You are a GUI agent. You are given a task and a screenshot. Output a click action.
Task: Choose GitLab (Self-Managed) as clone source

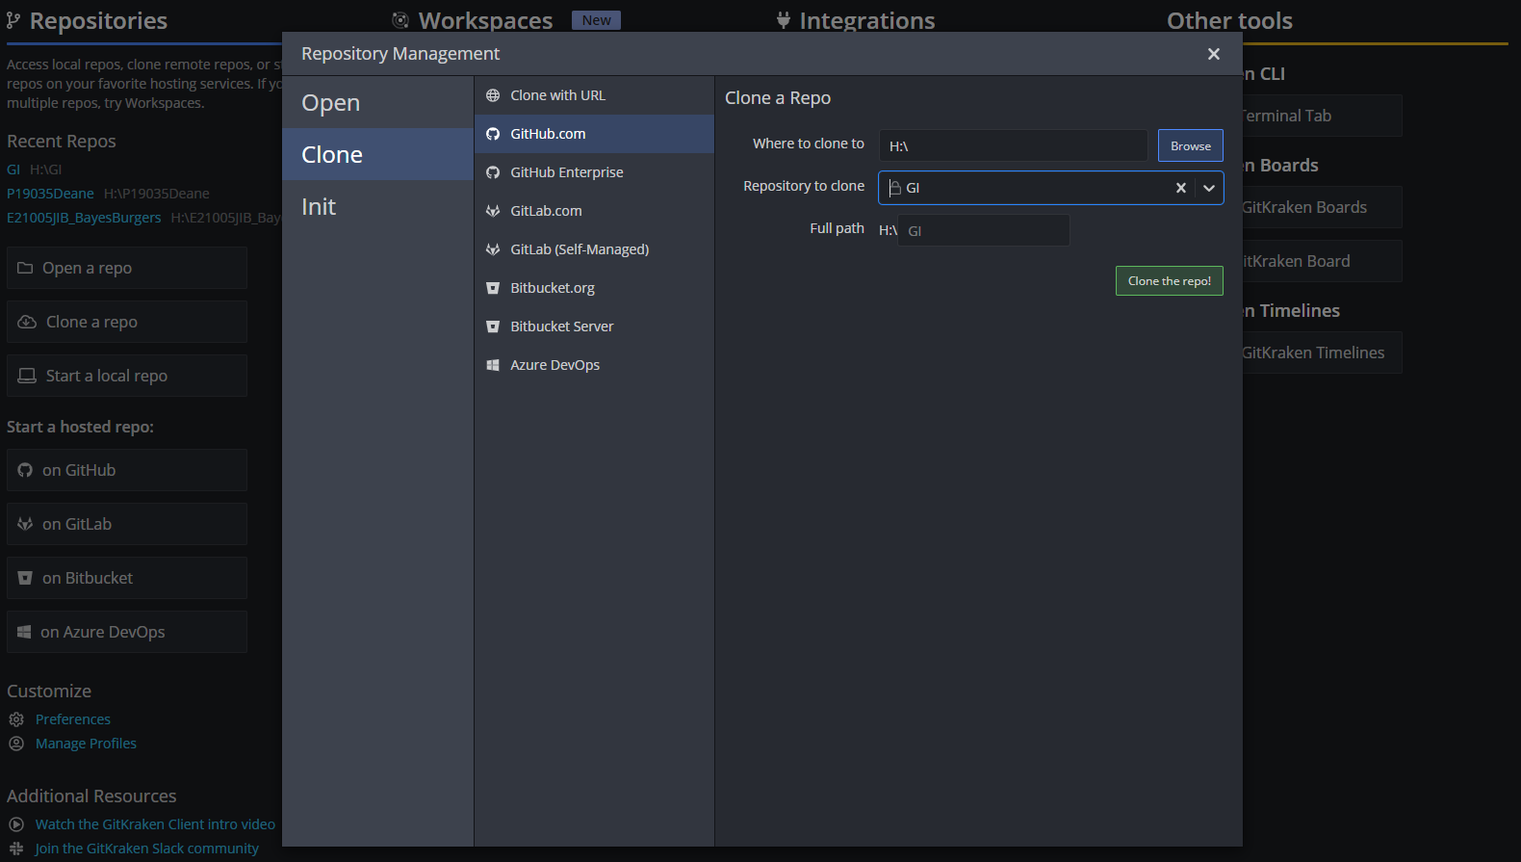[x=594, y=249]
